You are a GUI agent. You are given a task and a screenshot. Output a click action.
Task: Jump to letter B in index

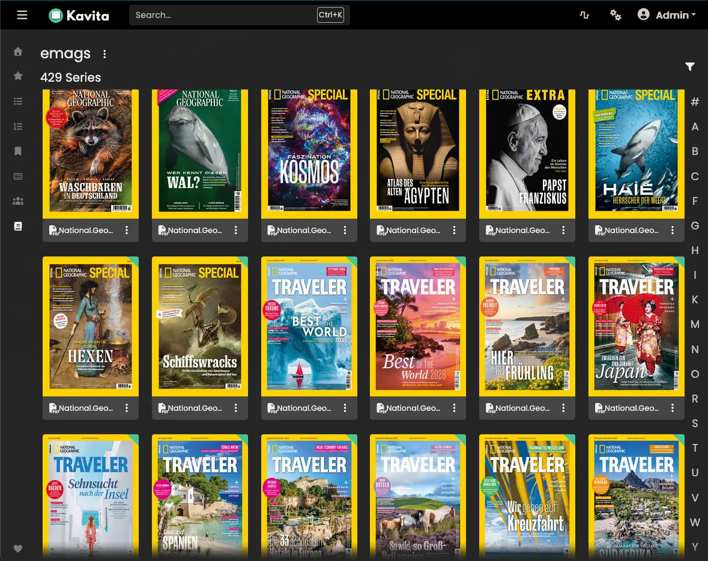[695, 151]
